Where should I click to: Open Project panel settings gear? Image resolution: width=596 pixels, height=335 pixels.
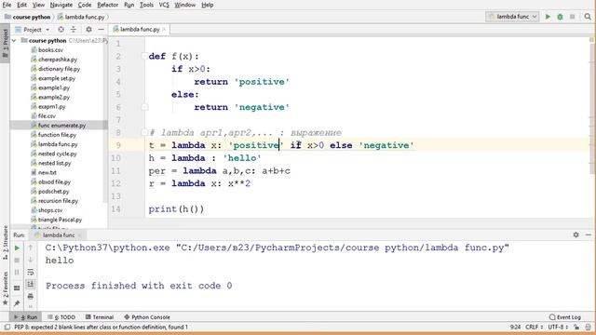[88, 29]
